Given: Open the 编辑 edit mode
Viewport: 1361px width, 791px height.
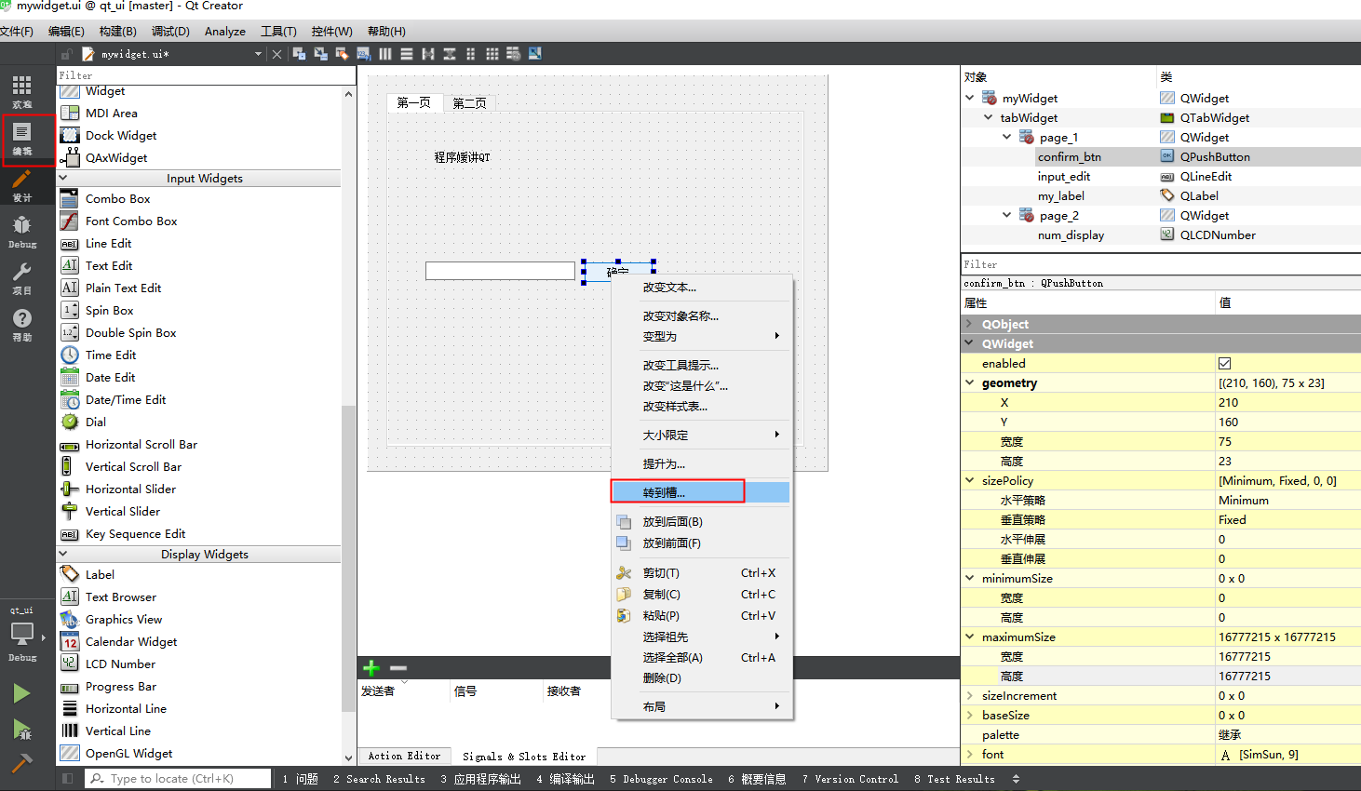Looking at the screenshot, I should (22, 139).
